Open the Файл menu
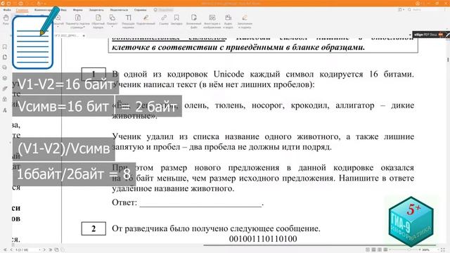This screenshot has height=253, width=450. (x=7, y=10)
